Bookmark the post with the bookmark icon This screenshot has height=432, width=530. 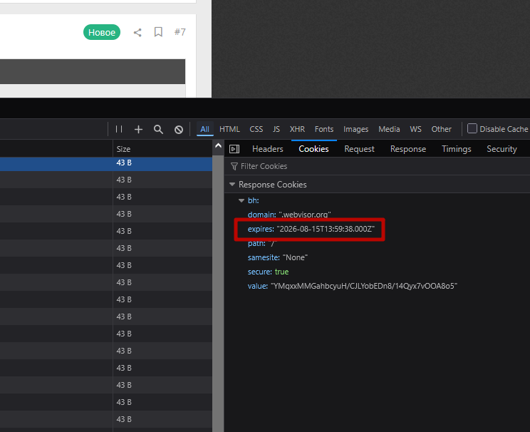(158, 32)
